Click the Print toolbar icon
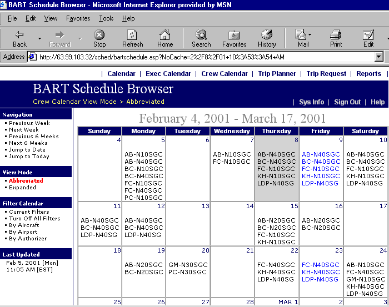389x307 pixels. (336, 38)
